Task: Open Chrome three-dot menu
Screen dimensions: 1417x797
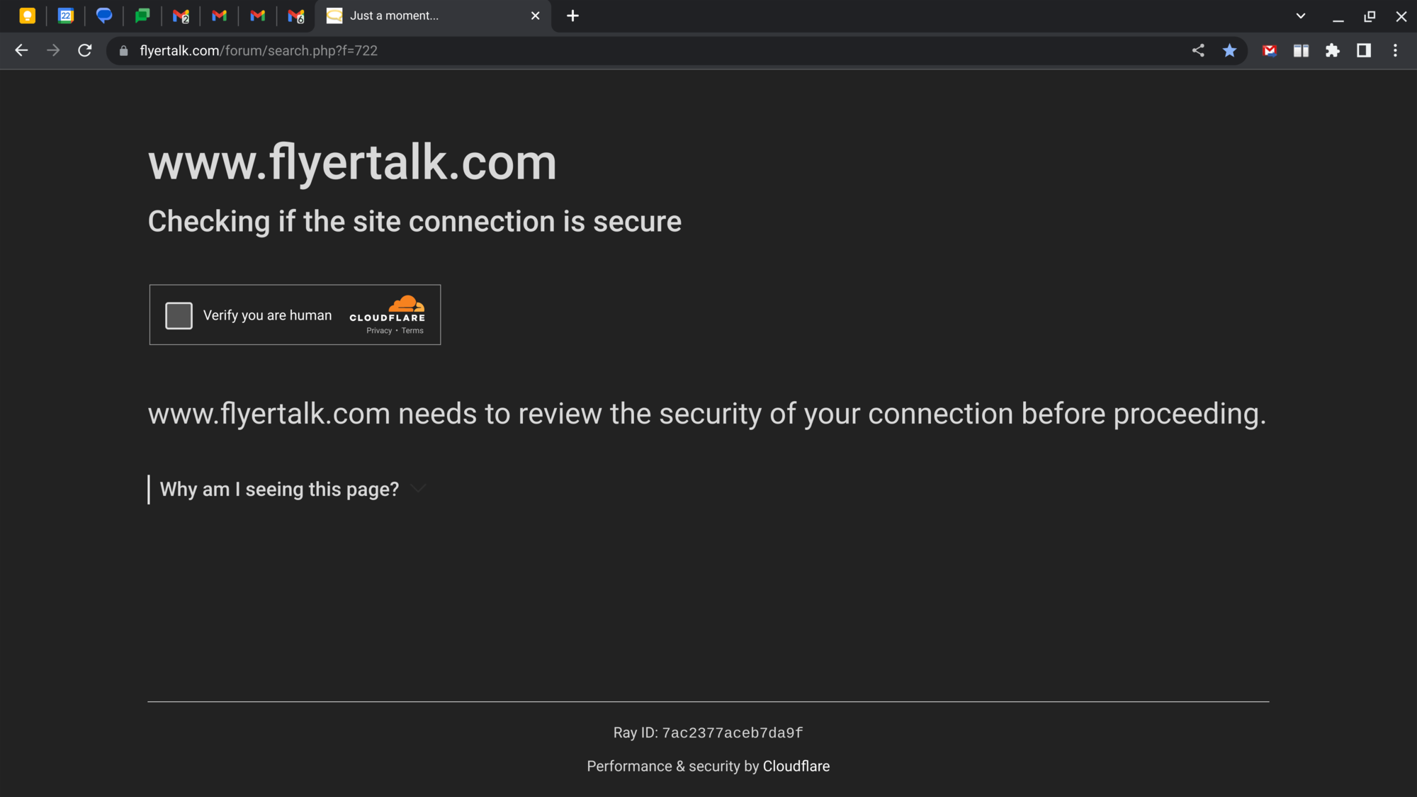Action: coord(1395,50)
